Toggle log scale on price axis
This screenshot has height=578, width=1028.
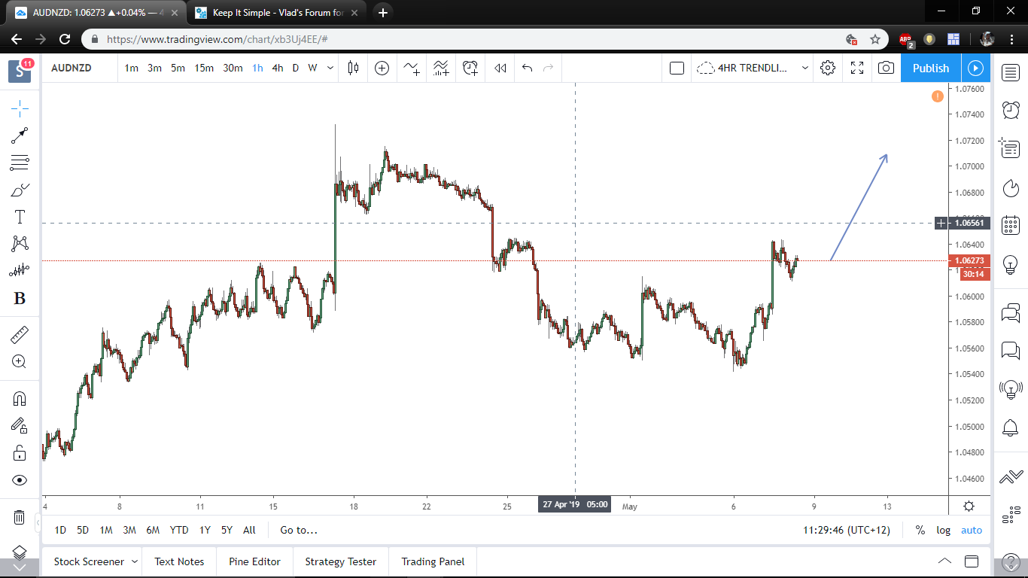[943, 530]
